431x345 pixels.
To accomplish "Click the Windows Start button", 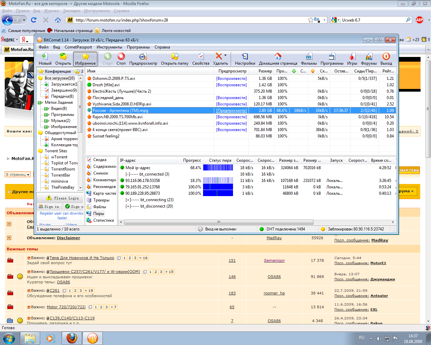I will pyautogui.click(x=9, y=338).
